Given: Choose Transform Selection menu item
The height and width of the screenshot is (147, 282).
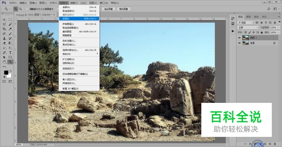Looking at the screenshot, I should pos(79,68).
